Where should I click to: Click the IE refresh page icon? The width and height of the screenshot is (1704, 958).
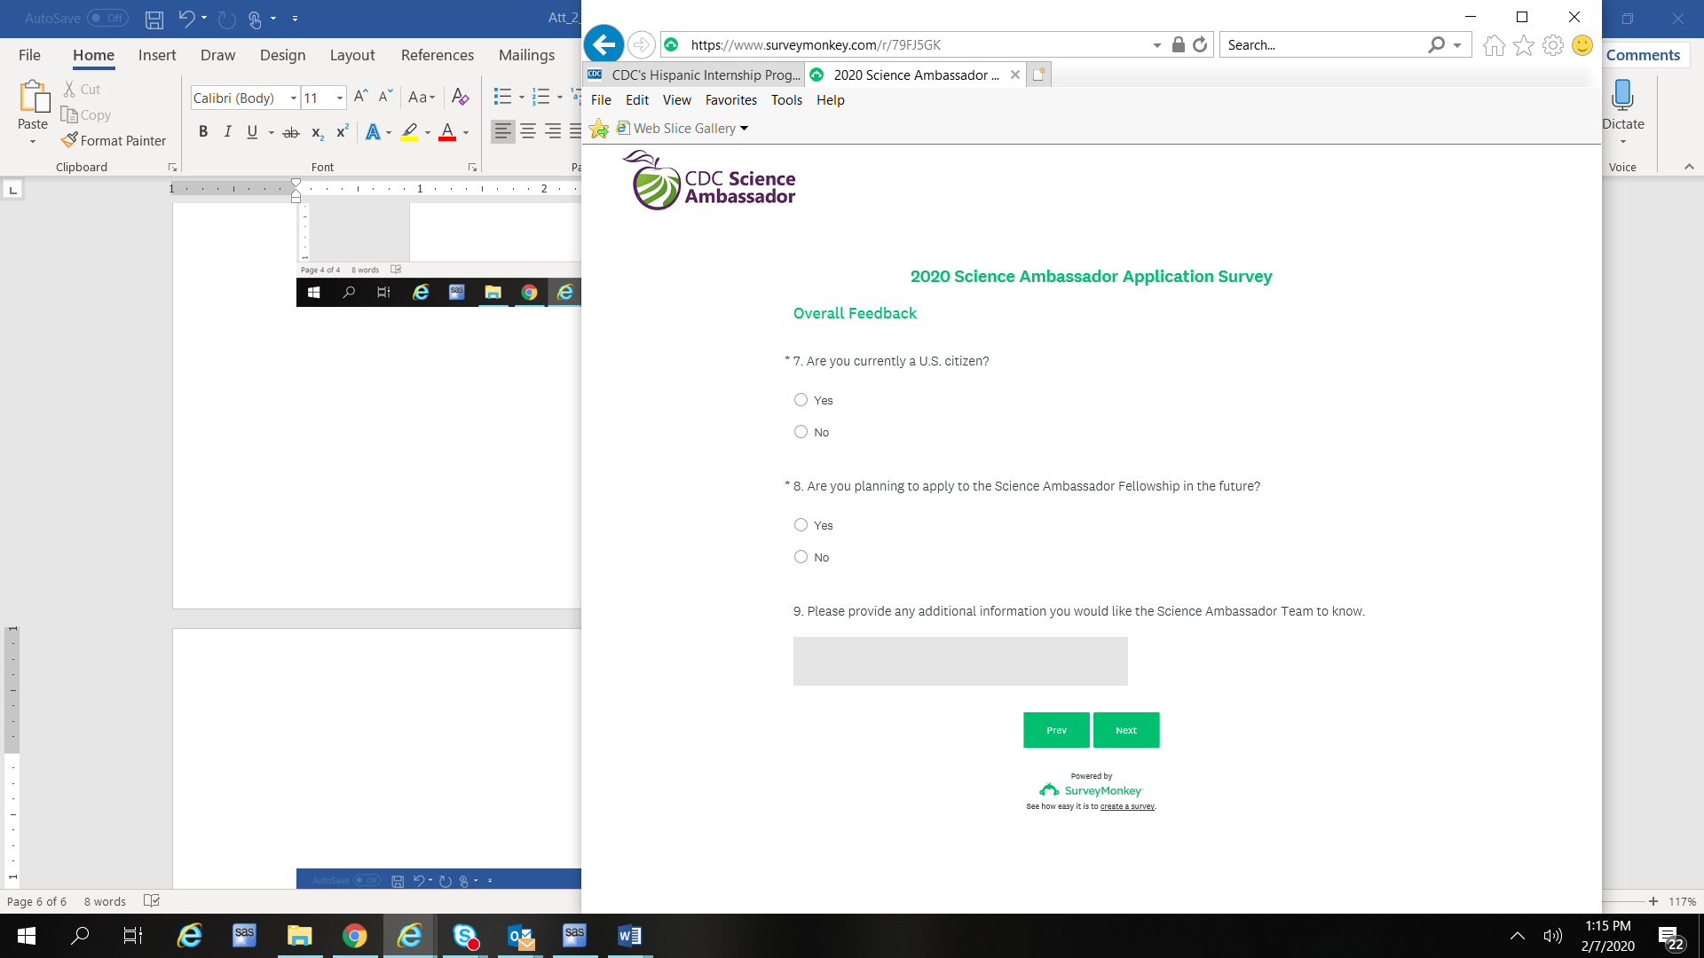click(x=1200, y=44)
